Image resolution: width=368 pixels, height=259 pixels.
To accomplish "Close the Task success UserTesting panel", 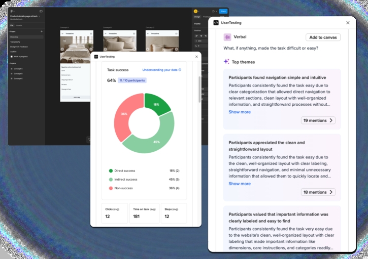I will pos(196,57).
